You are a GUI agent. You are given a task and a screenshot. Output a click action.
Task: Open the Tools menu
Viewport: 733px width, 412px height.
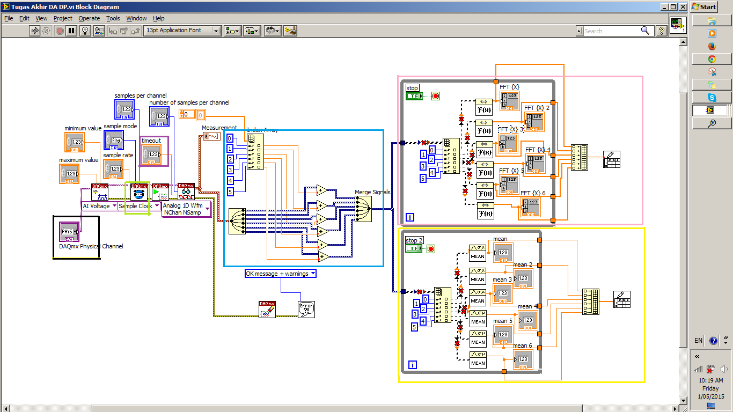pos(113,18)
